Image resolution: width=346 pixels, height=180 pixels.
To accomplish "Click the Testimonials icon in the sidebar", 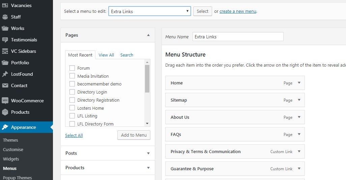I will [x=5, y=40].
